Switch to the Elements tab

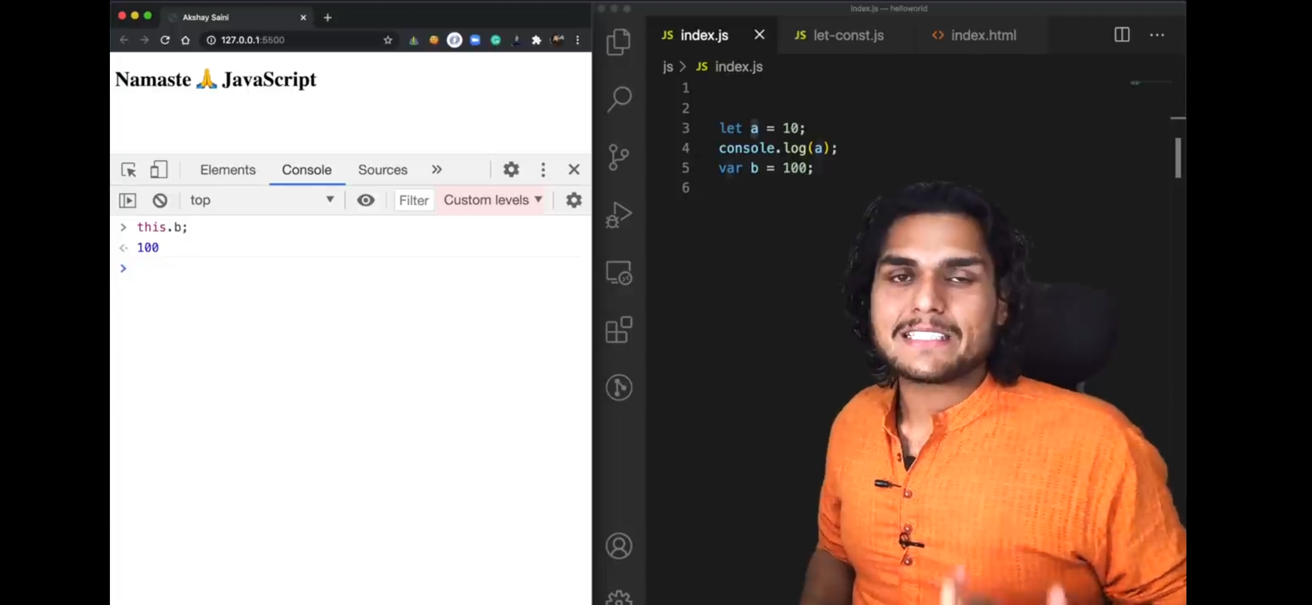coord(228,170)
